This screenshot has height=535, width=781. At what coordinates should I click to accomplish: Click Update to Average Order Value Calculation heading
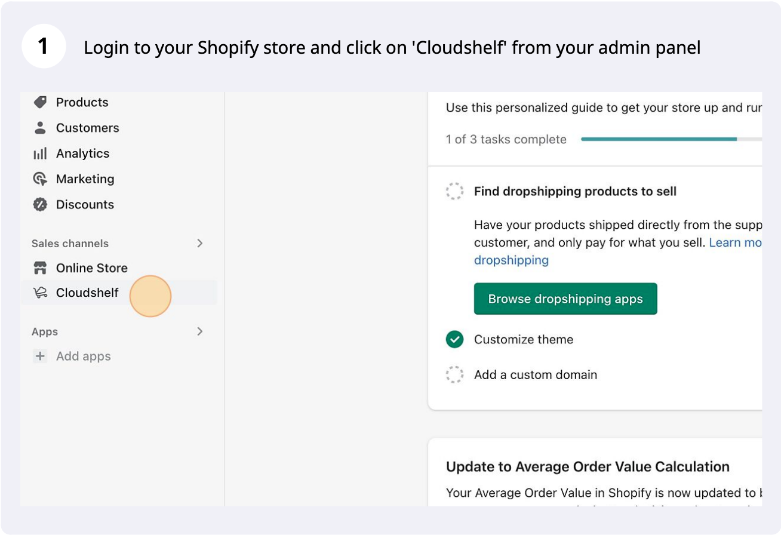[588, 466]
